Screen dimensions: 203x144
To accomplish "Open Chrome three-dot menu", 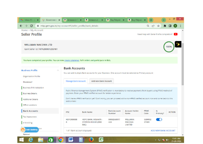I will (181, 26).
